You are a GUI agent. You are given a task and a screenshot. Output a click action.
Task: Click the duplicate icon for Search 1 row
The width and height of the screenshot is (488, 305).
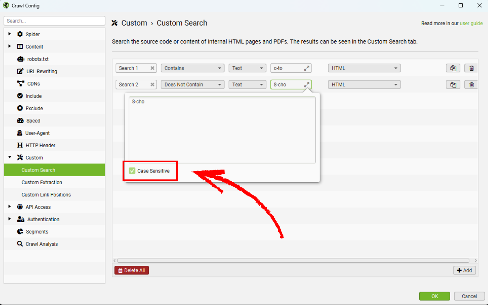(453, 68)
